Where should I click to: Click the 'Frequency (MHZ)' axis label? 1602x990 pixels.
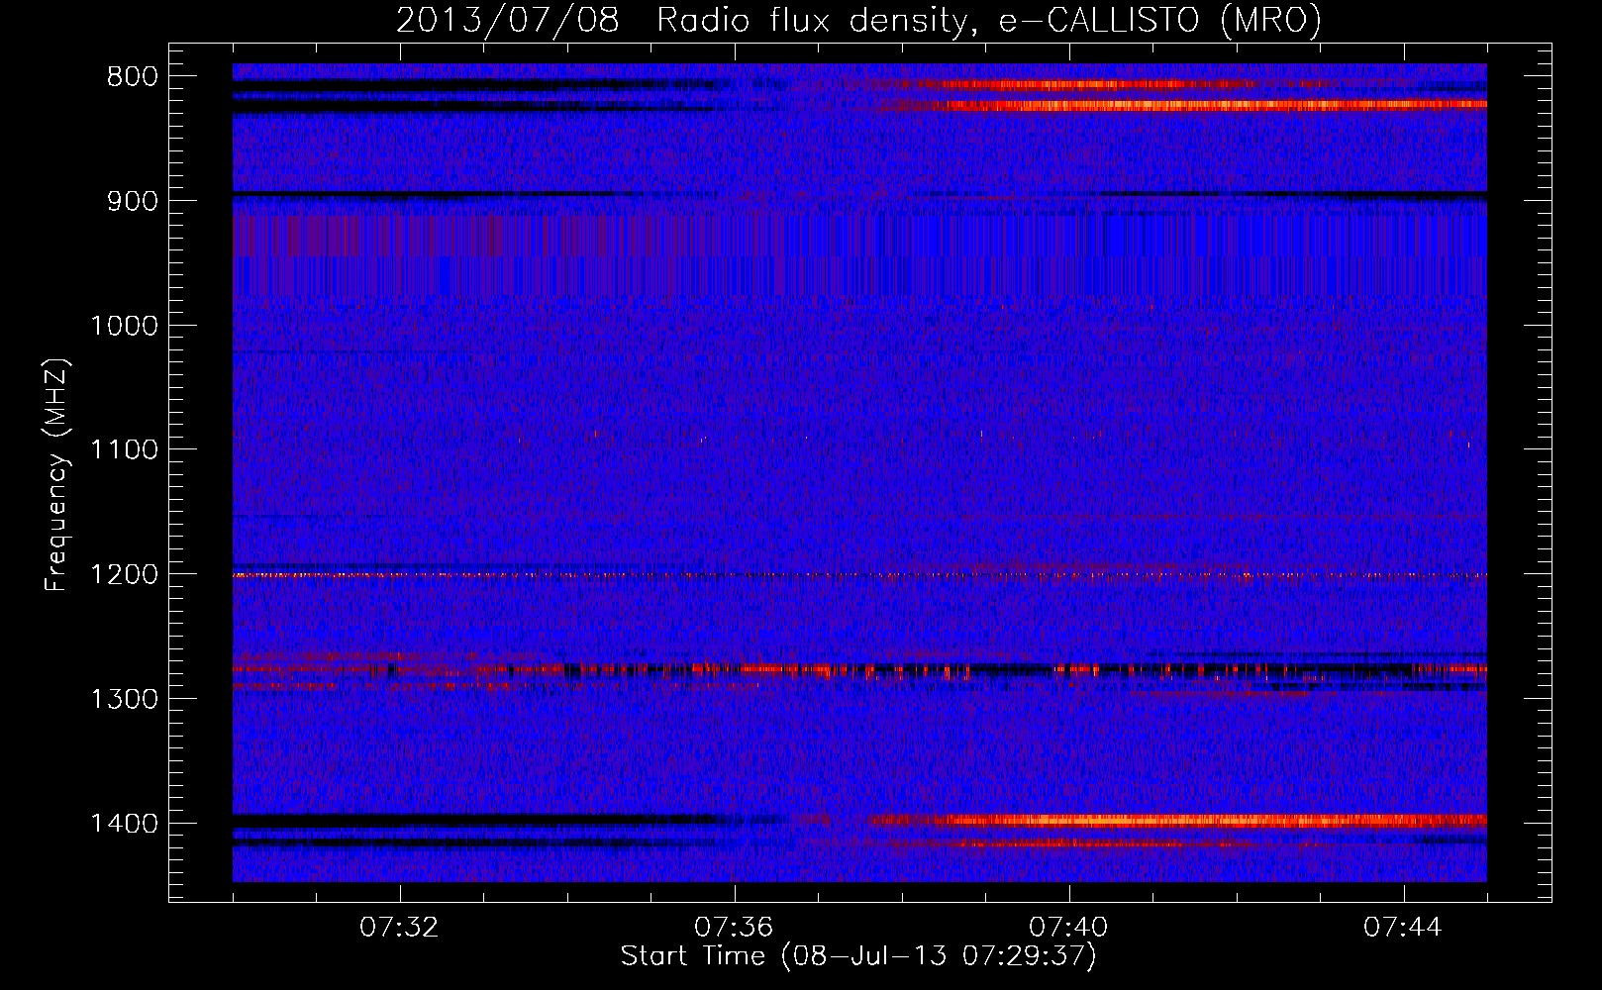pyautogui.click(x=56, y=475)
